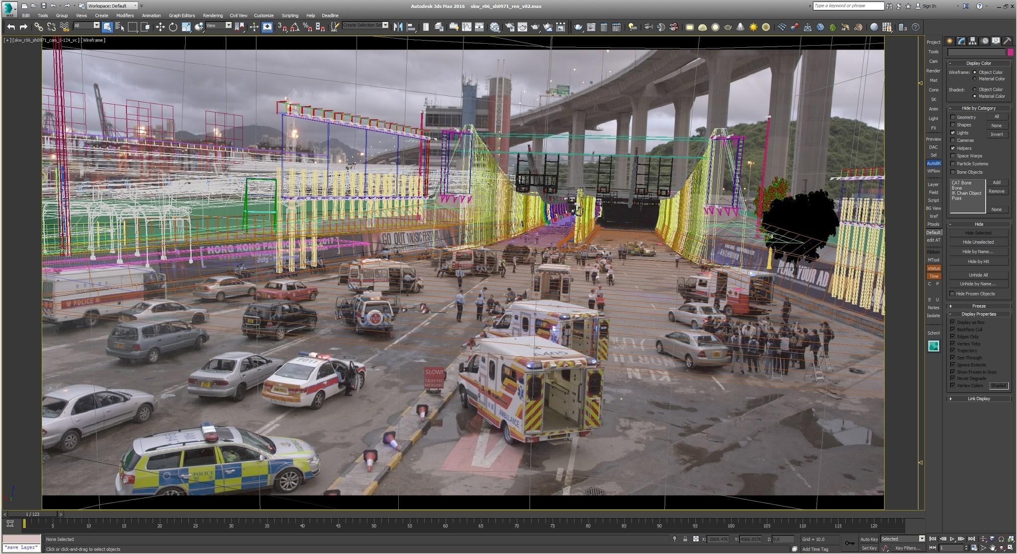Click the pink object color swatch
The width and height of the screenshot is (1017, 554).
pyautogui.click(x=1010, y=52)
